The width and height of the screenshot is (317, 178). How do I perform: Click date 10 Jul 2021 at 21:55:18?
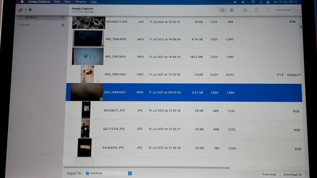pos(164,111)
